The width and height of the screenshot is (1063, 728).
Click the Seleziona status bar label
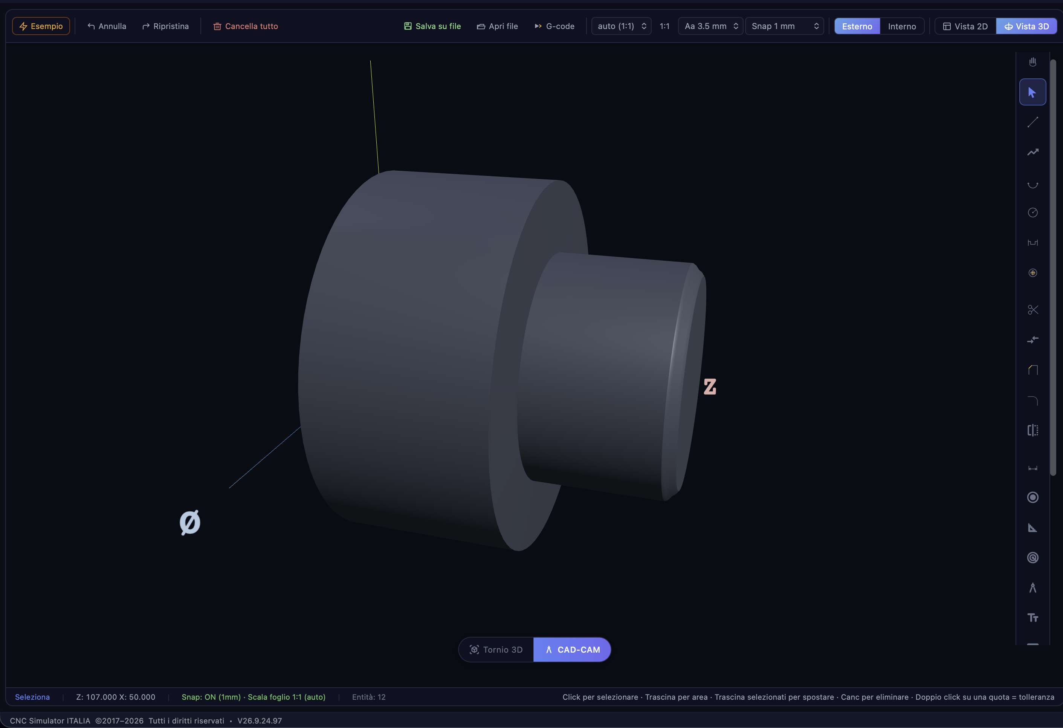pyautogui.click(x=32, y=697)
